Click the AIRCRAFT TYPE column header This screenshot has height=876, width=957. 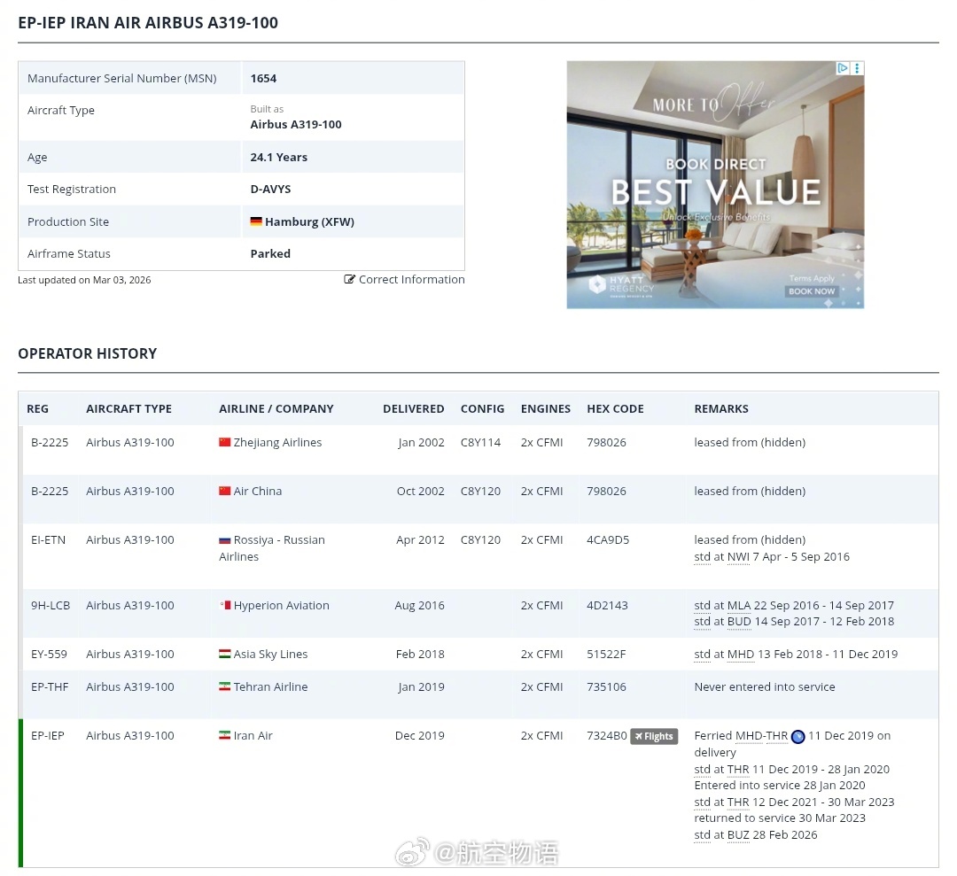(x=128, y=408)
